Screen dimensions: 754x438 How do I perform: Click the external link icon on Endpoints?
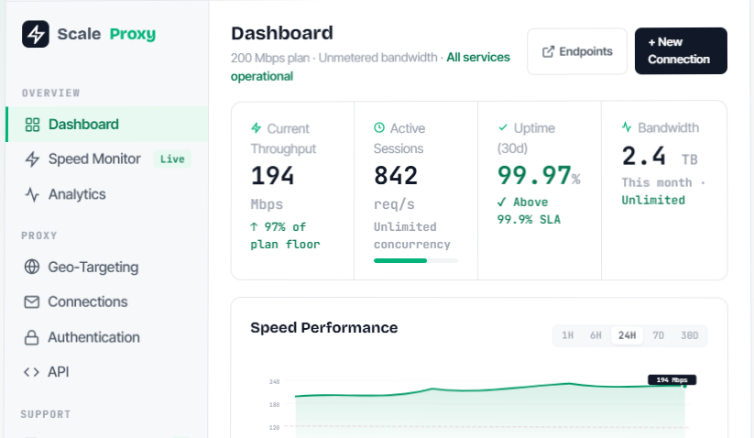pyautogui.click(x=548, y=51)
